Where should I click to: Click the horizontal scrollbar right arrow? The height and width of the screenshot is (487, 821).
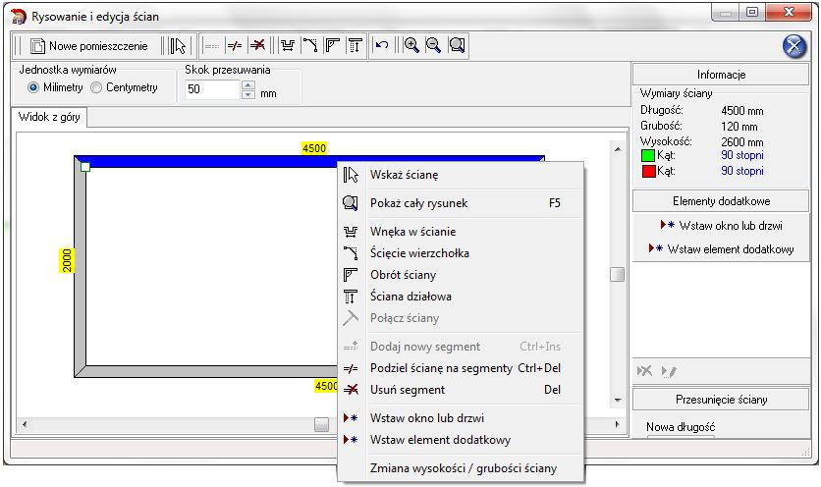coord(617,425)
